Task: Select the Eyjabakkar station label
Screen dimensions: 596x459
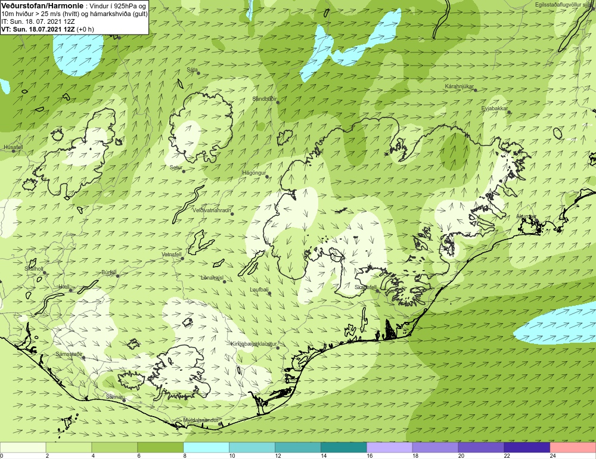Action: point(495,108)
